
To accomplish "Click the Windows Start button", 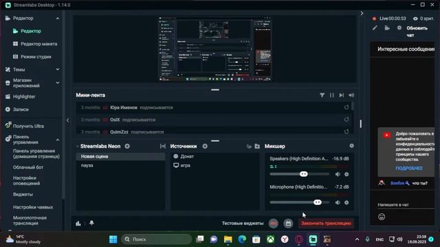I will click(x=113, y=239).
